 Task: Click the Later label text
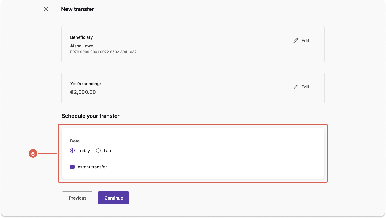(x=109, y=151)
